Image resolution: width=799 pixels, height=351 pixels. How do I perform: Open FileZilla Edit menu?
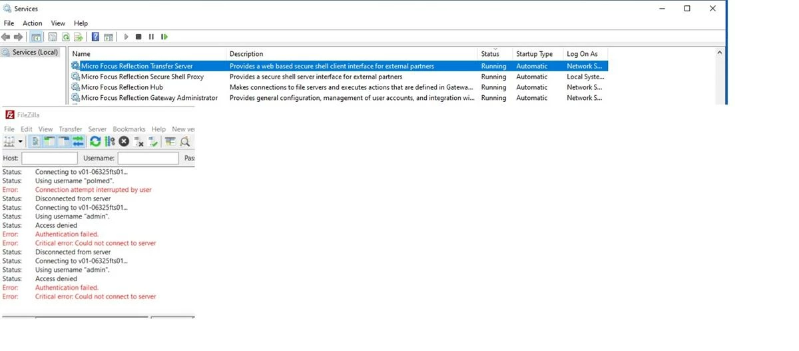(27, 129)
